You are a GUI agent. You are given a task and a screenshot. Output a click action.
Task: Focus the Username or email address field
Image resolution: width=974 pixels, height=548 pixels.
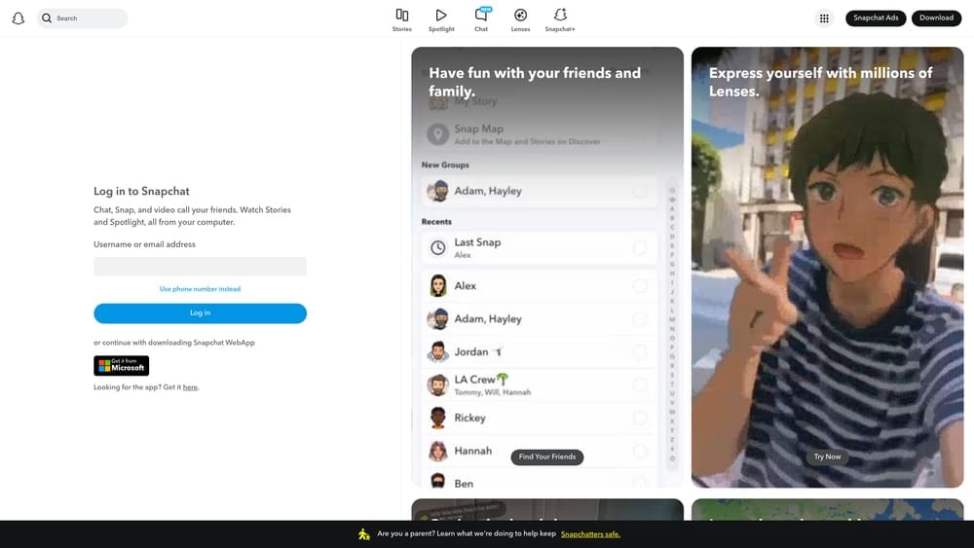point(200,267)
